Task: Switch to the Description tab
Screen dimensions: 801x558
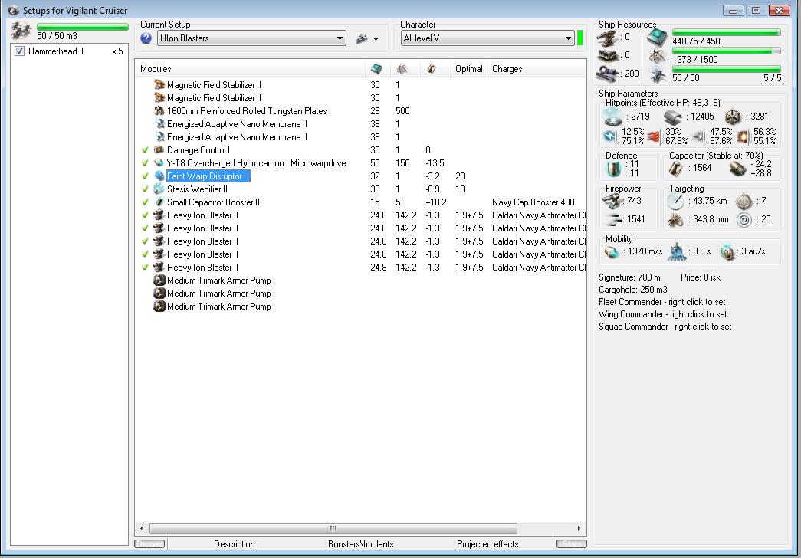Action: [235, 544]
